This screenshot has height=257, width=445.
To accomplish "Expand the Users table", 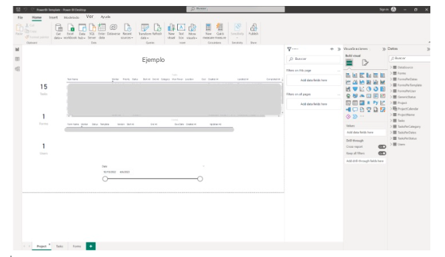I will [391, 144].
